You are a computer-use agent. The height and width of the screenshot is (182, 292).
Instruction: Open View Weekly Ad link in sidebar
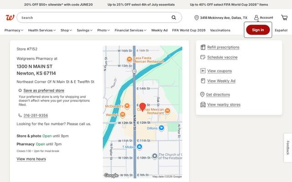tap(221, 81)
